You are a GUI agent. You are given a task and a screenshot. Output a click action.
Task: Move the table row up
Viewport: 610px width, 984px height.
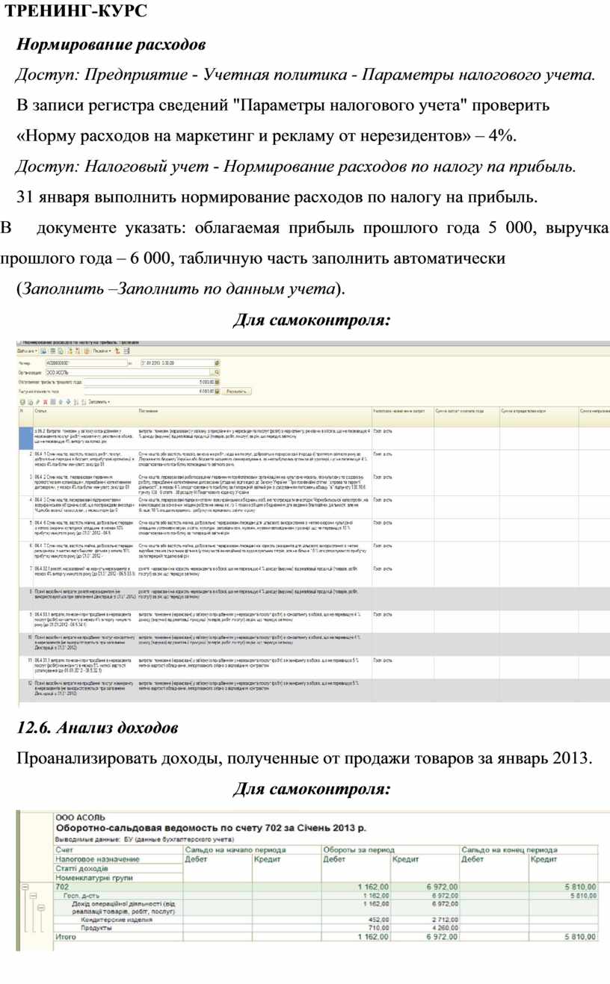59,401
